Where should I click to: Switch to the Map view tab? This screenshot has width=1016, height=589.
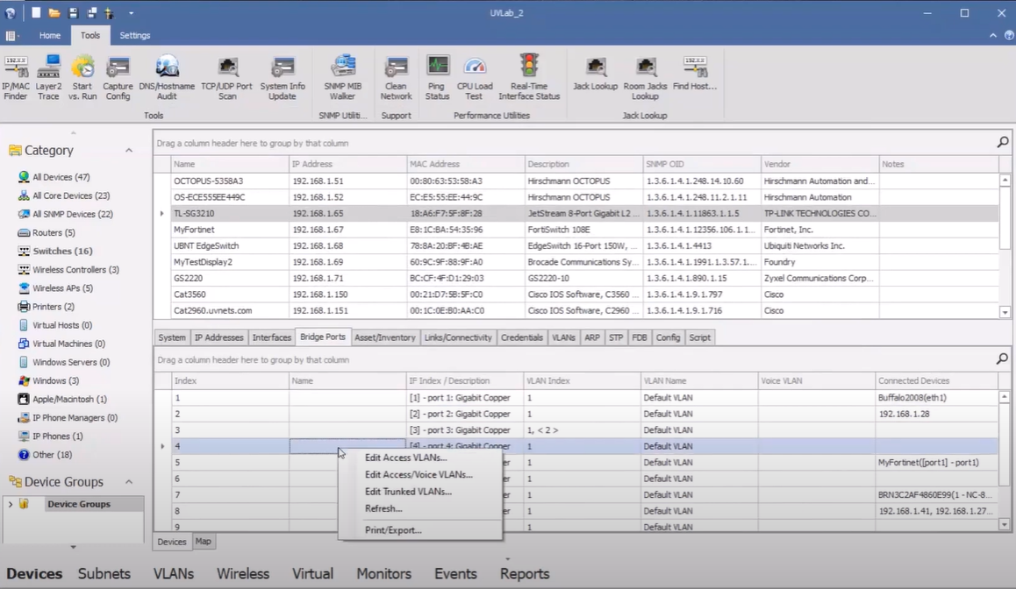(204, 542)
